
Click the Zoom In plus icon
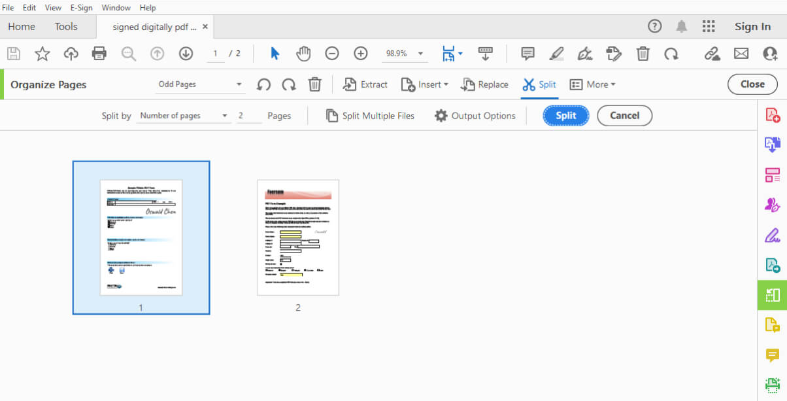pyautogui.click(x=361, y=54)
